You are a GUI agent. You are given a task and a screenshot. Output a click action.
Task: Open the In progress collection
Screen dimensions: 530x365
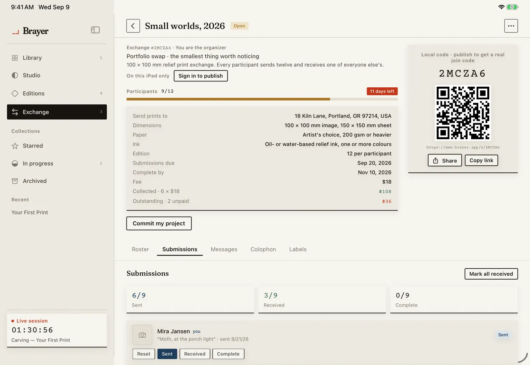(x=57, y=163)
